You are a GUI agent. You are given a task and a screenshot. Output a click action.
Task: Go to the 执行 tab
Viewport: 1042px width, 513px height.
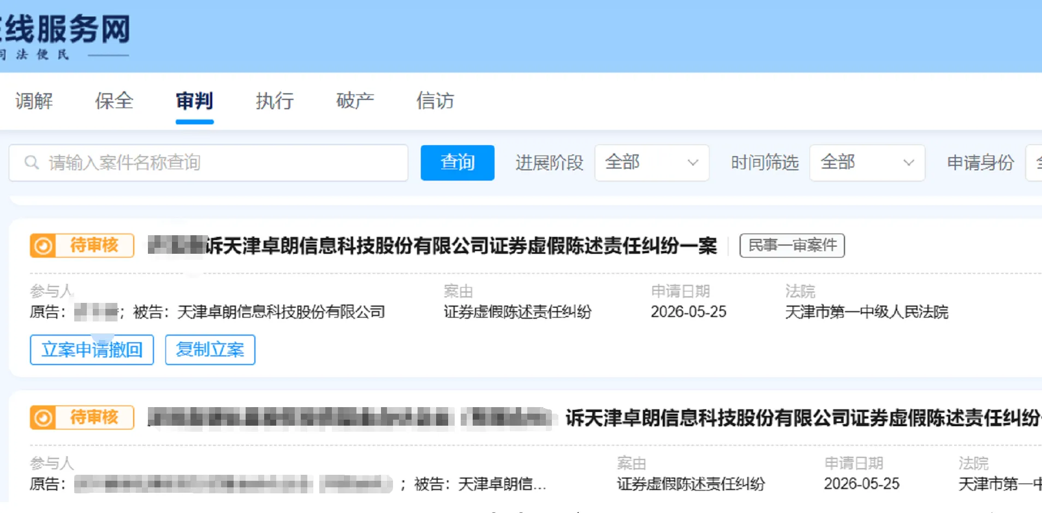(275, 101)
